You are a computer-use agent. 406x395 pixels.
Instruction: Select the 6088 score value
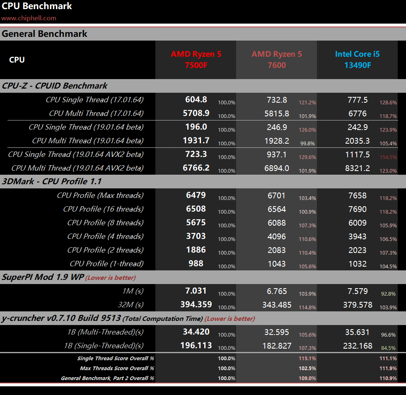pyautogui.click(x=277, y=223)
